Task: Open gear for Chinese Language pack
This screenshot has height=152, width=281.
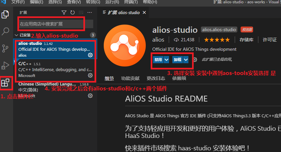Action: (x=90, y=96)
